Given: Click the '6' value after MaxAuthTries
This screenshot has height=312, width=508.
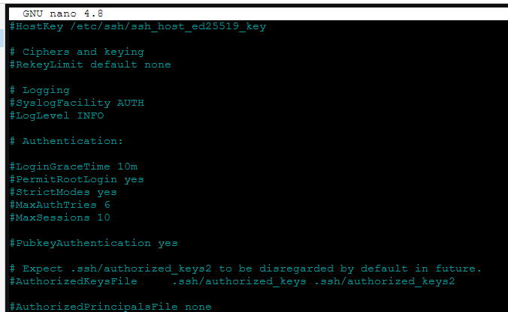Looking at the screenshot, I should coord(107,205).
